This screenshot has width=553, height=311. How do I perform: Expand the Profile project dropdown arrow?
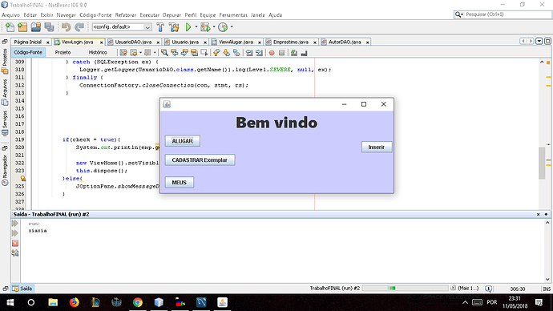click(232, 26)
